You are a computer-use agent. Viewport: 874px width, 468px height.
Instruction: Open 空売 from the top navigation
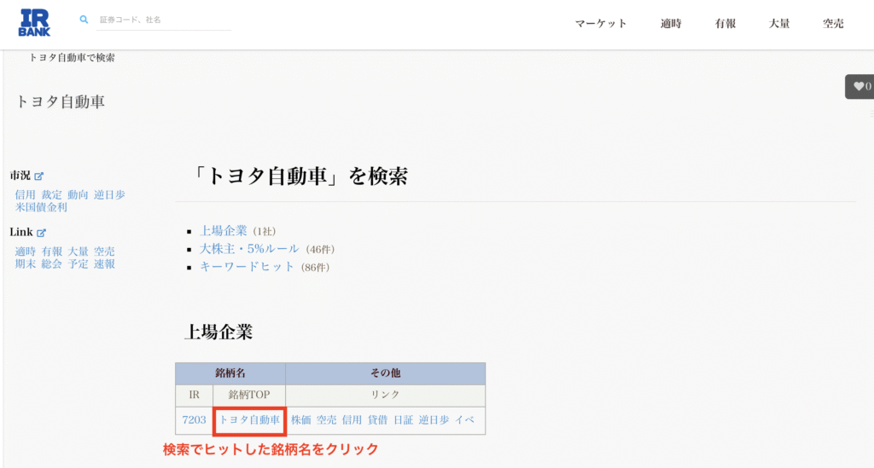click(x=833, y=24)
